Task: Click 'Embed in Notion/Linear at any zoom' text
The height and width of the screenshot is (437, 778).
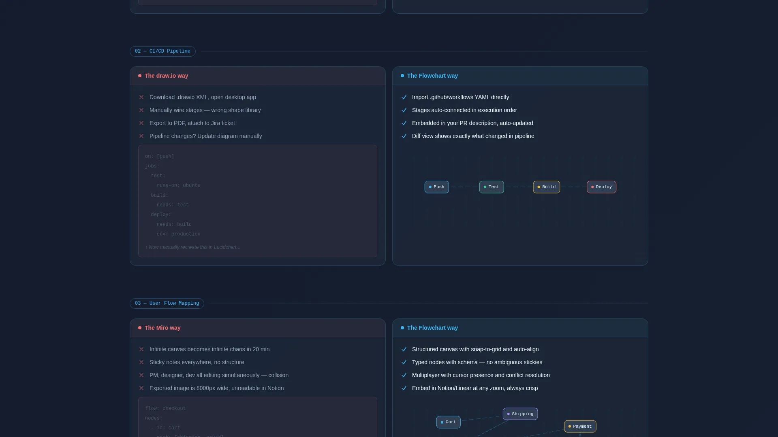Action: (x=475, y=388)
